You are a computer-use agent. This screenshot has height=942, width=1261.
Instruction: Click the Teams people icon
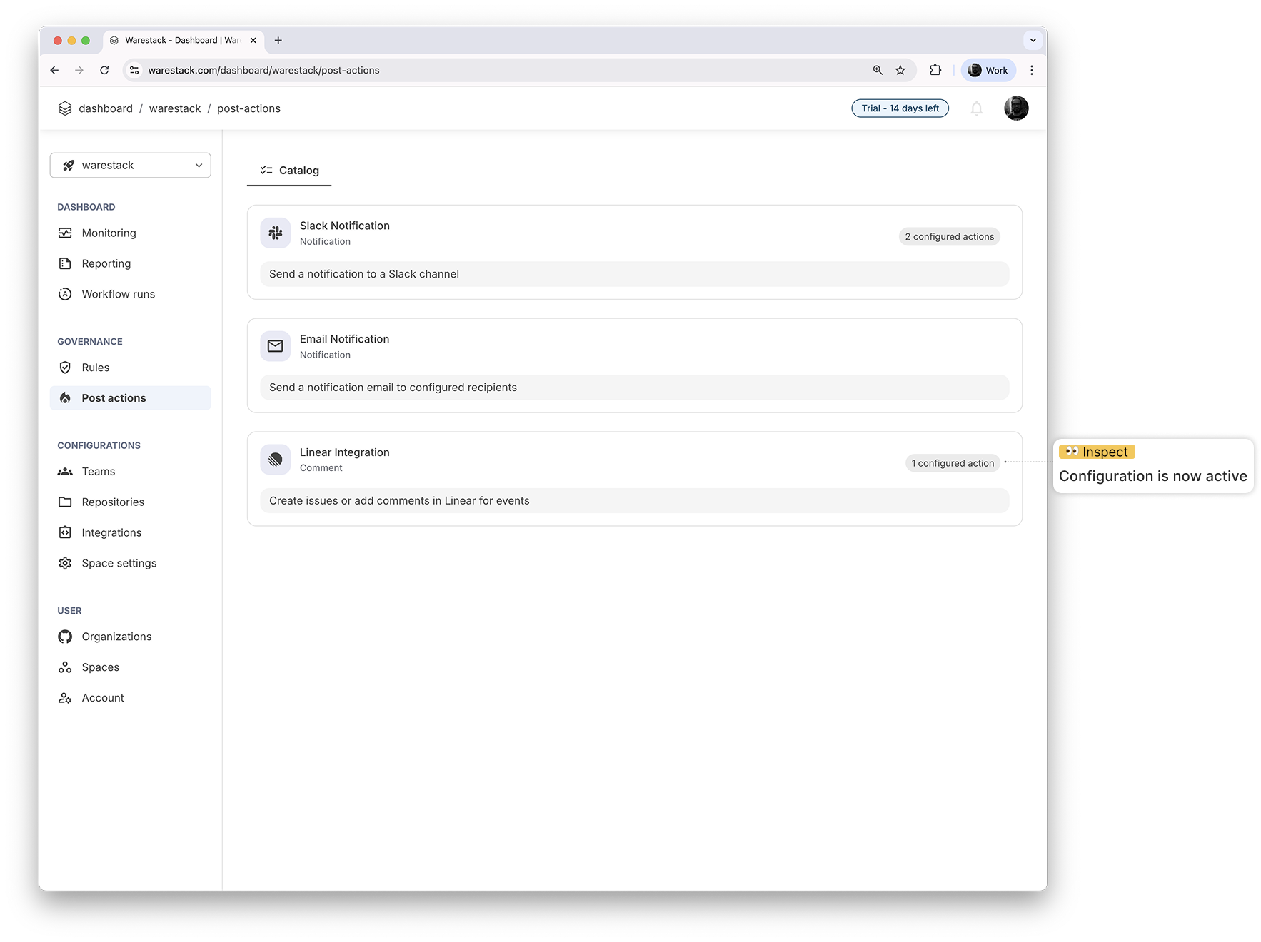coord(65,472)
